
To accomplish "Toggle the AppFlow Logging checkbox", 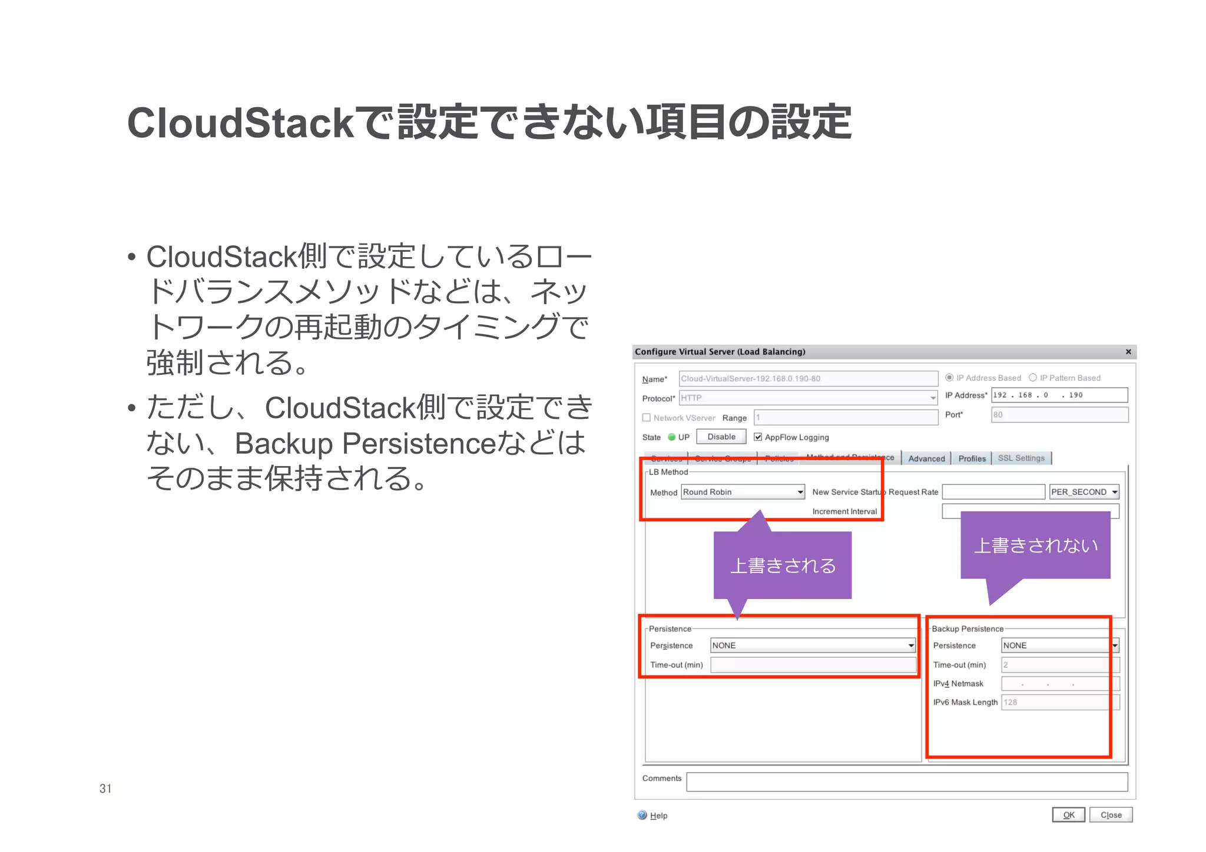I will [758, 437].
